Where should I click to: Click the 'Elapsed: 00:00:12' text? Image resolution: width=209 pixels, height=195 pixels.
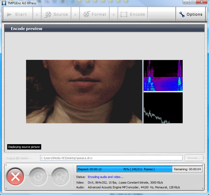[90, 169]
